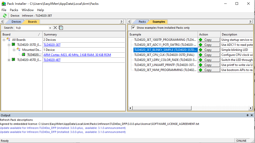Select the TLD4020_3ET_LDRV_COLOR_FADE example row
This screenshot has width=255, height=143.
click(x=165, y=60)
